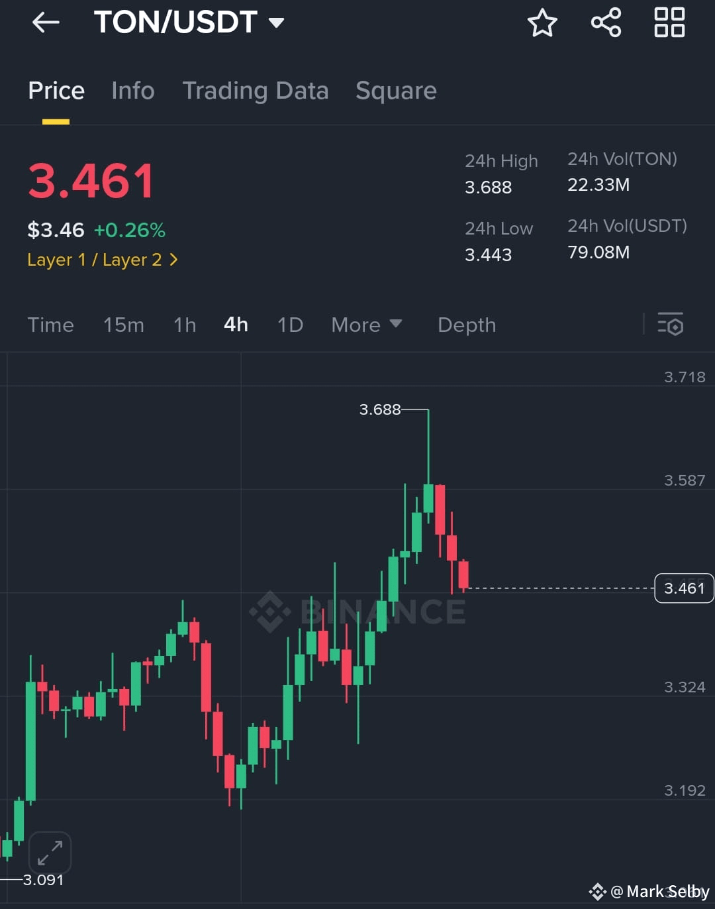
Task: Switch to the Trading Data tab
Action: click(x=256, y=91)
